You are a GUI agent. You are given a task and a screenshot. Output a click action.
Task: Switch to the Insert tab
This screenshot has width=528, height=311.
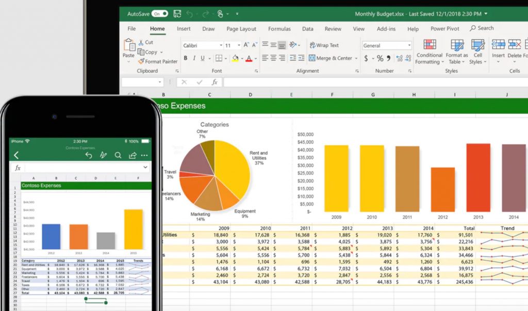pos(184,29)
